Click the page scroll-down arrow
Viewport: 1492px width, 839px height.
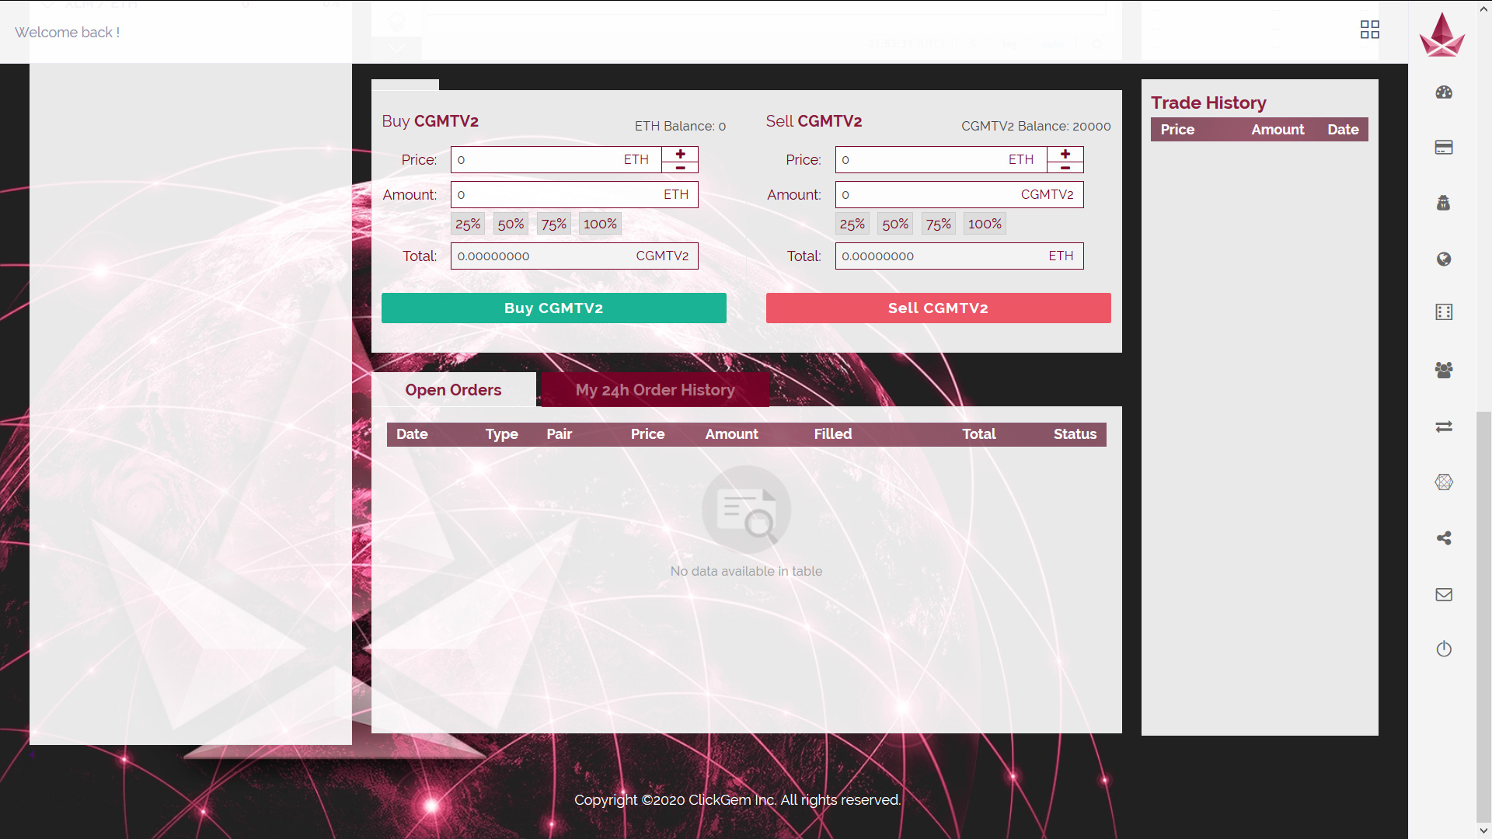click(1484, 831)
